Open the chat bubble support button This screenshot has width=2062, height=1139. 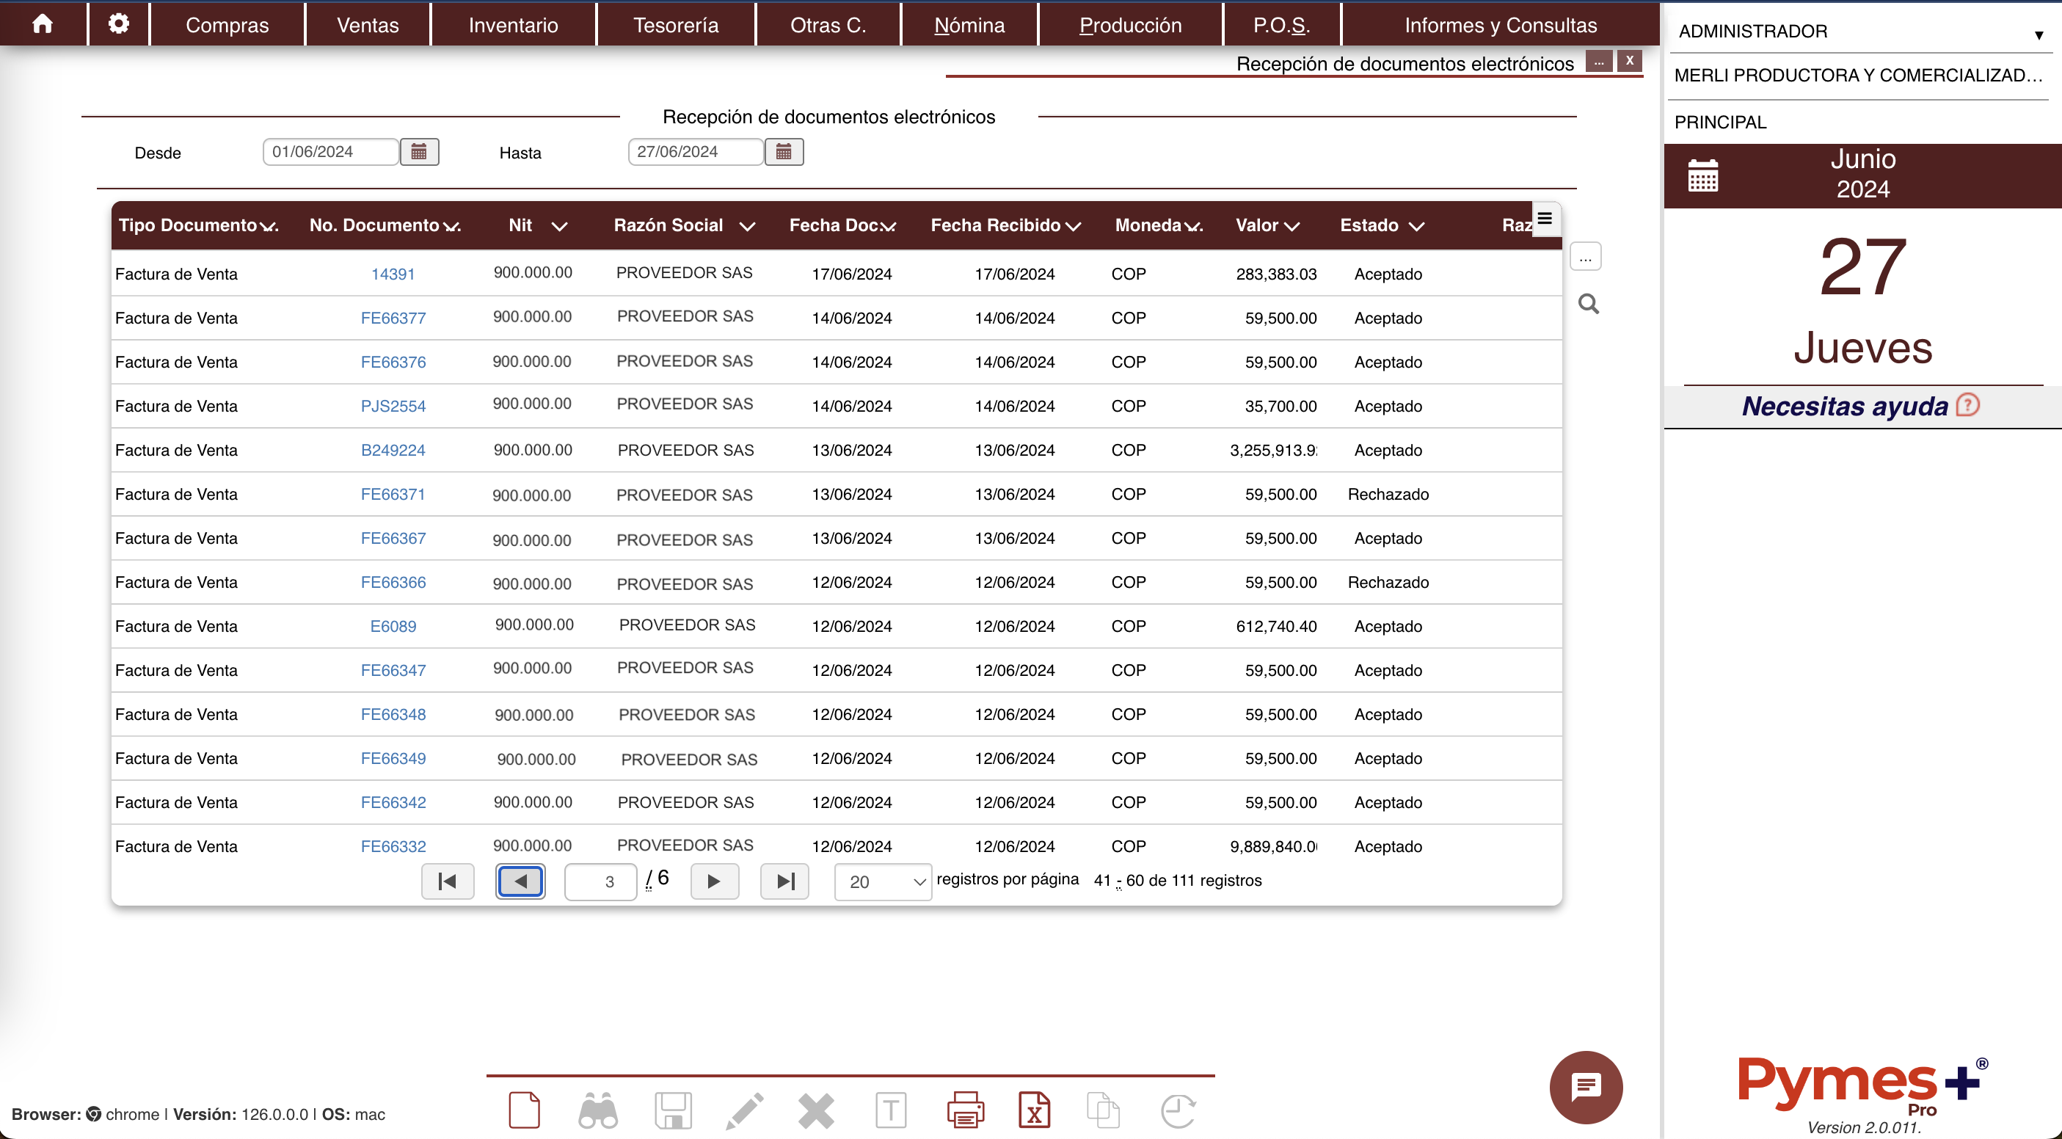[1586, 1086]
